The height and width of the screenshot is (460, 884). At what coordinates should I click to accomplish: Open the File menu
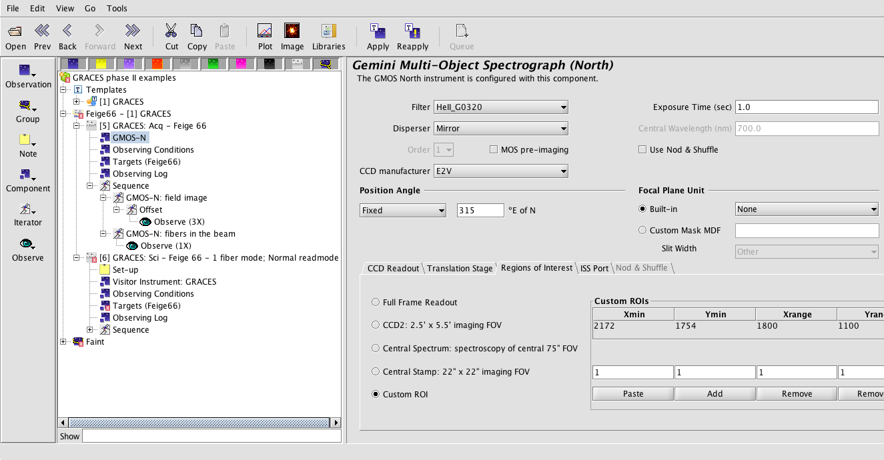click(x=13, y=8)
